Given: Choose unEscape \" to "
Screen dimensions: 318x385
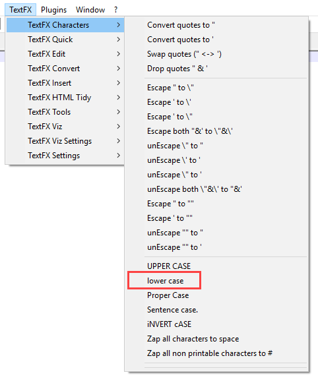Looking at the screenshot, I should pos(216,145).
